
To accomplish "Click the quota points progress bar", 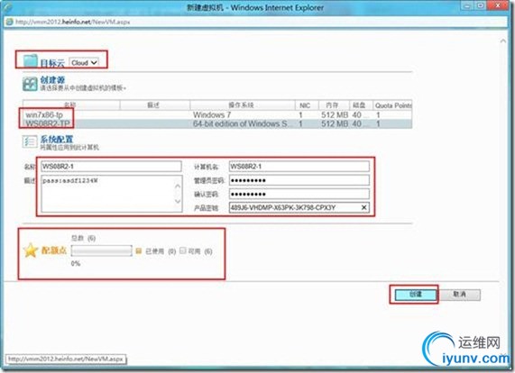I will click(102, 251).
